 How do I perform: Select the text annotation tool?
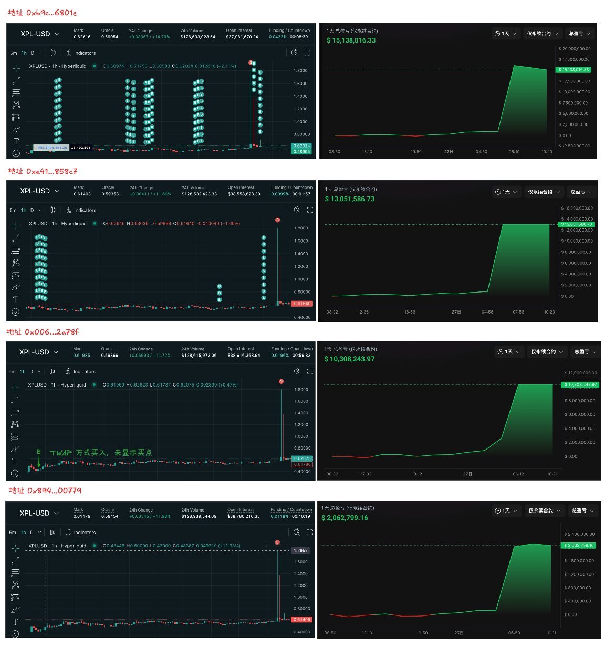16,141
